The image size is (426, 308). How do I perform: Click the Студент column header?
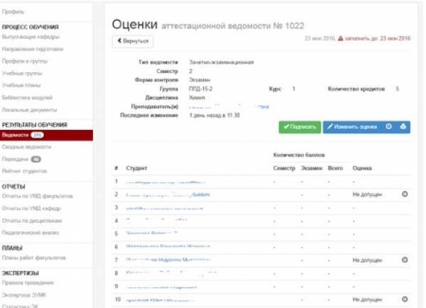[136, 168]
